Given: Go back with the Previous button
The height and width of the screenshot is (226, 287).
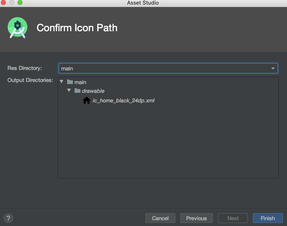Looking at the screenshot, I should click(196, 218).
